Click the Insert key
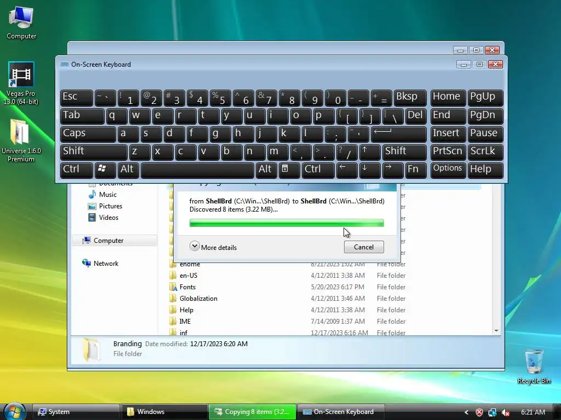The width and height of the screenshot is (561, 420). tap(448, 135)
